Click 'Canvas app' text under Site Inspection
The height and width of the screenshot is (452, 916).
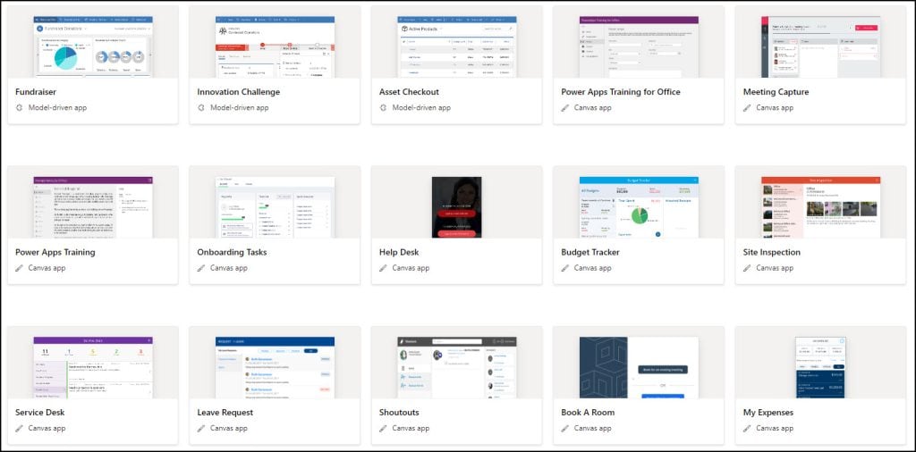[775, 268]
